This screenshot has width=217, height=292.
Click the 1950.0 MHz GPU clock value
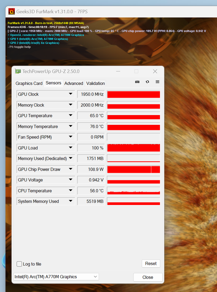(x=91, y=94)
